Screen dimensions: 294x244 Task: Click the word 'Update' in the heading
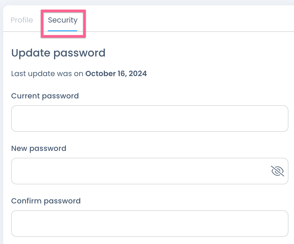pyautogui.click(x=31, y=53)
